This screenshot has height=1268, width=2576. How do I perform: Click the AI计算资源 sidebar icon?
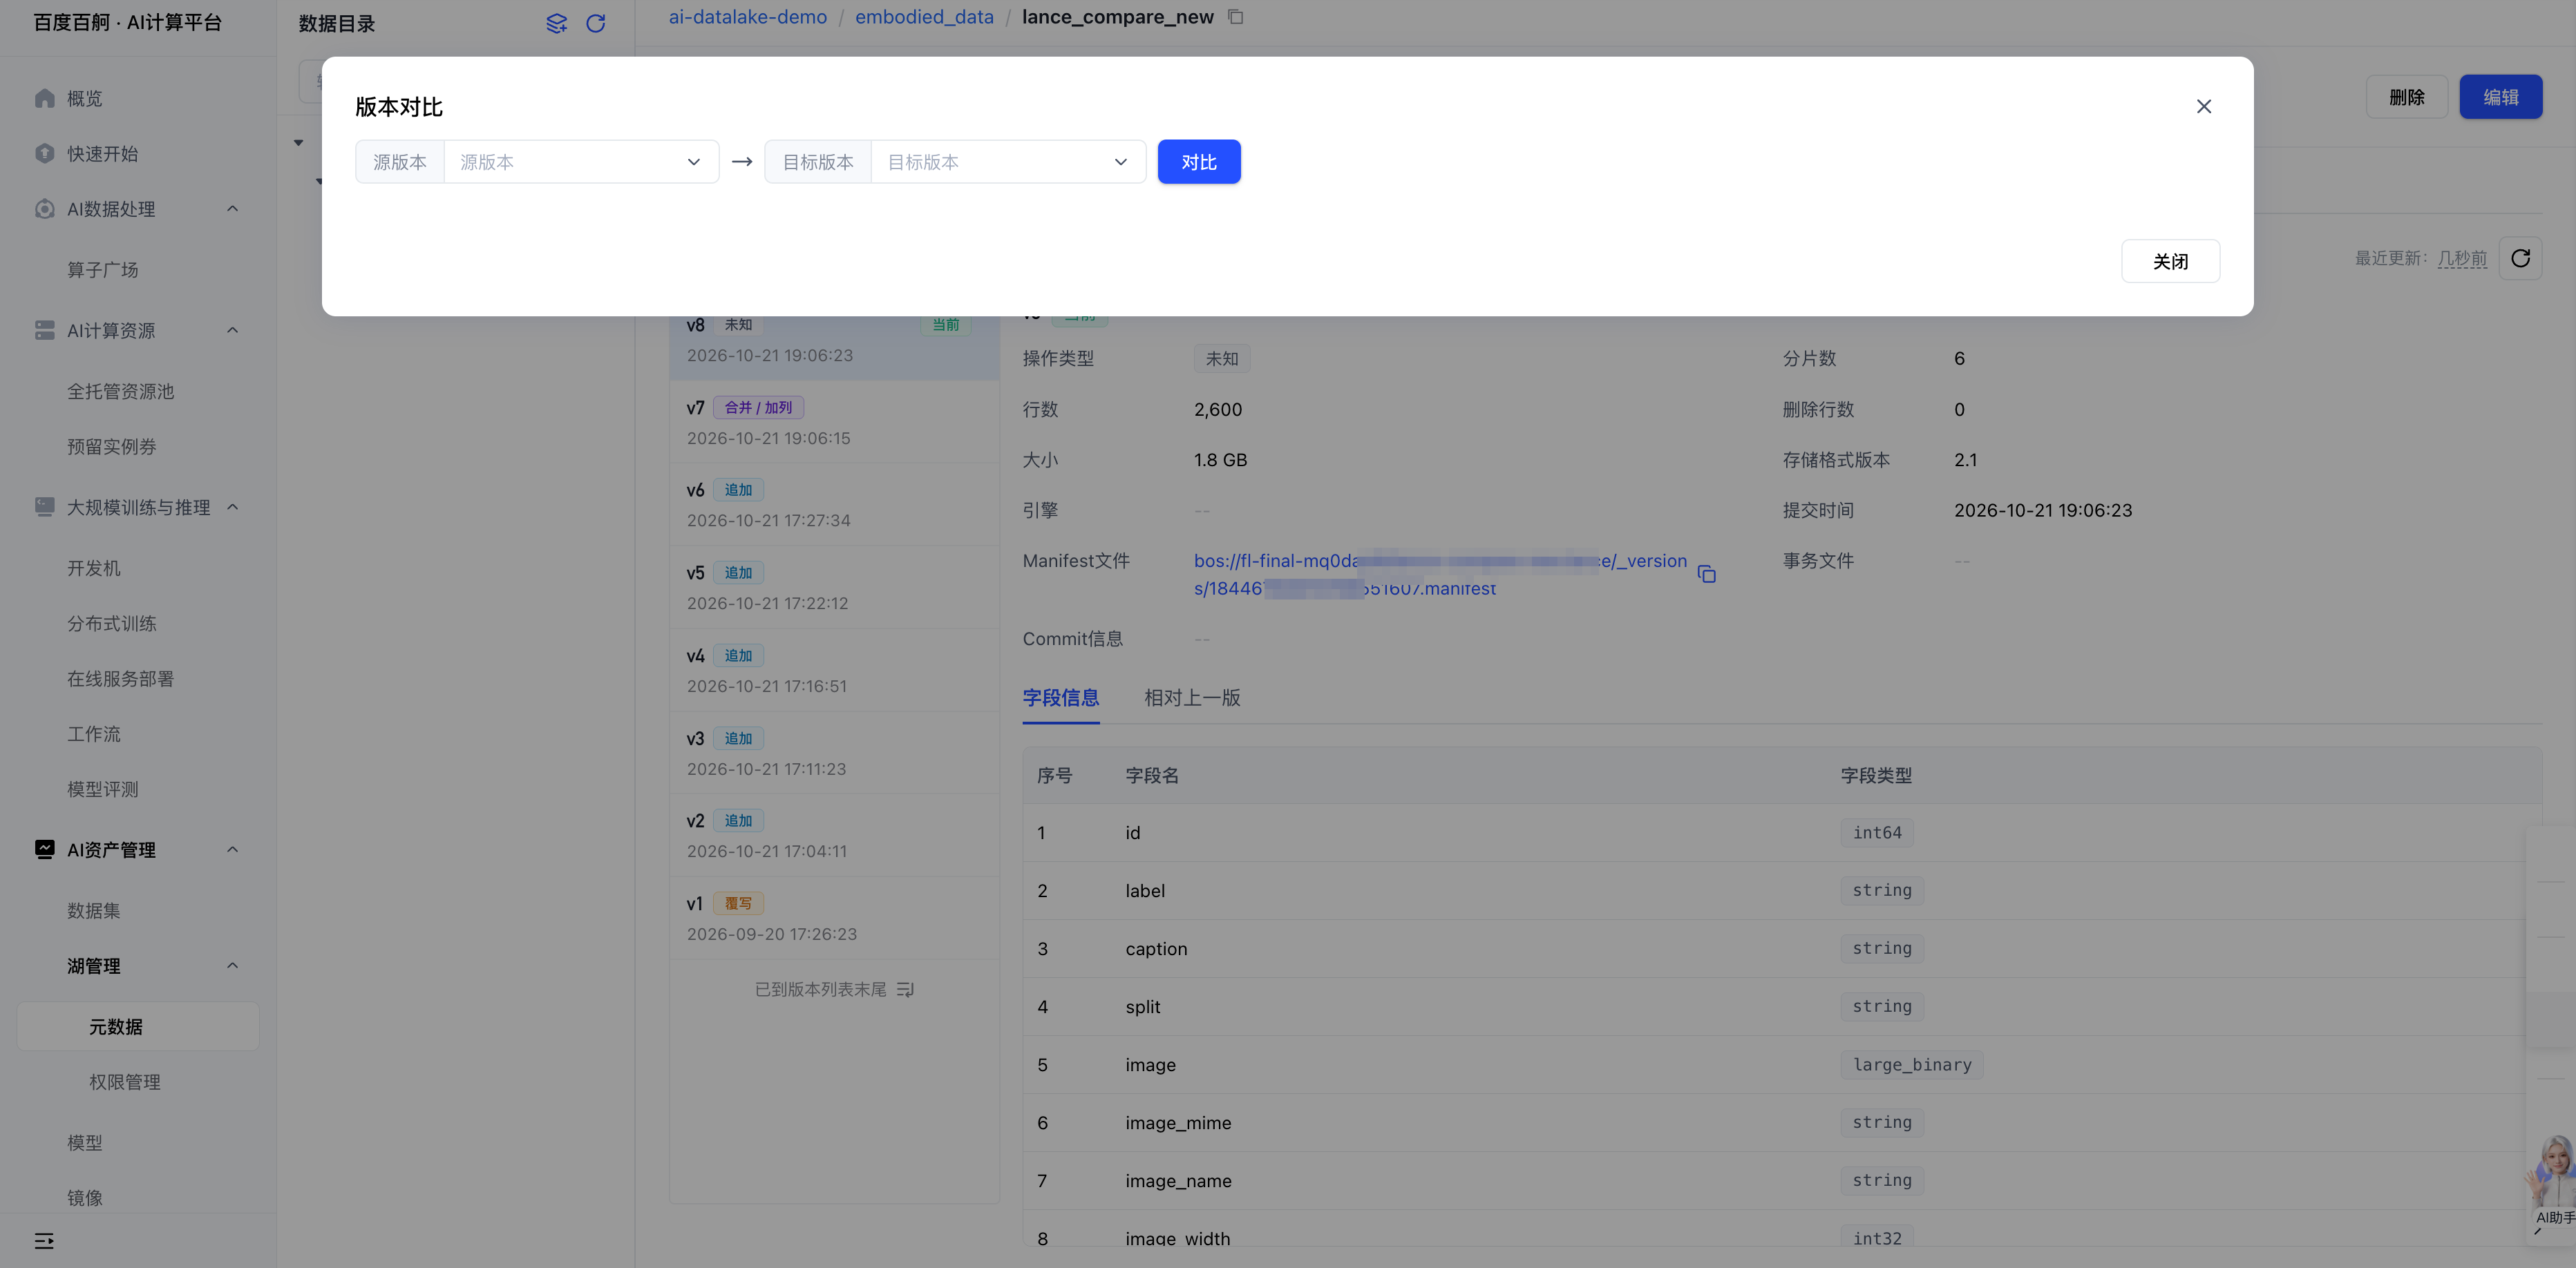(x=45, y=329)
